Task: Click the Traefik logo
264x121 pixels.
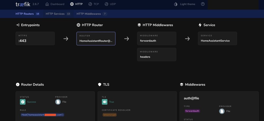Action: [x=23, y=4]
